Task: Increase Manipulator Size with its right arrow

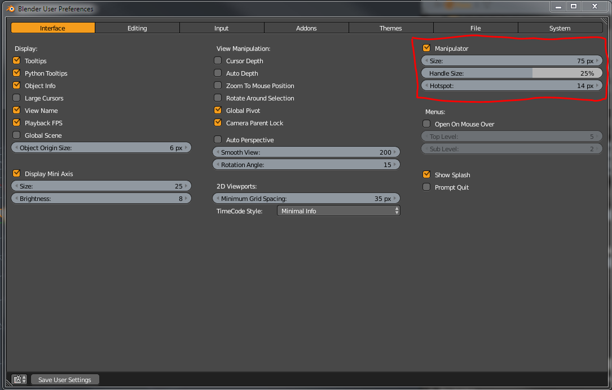Action: point(598,61)
